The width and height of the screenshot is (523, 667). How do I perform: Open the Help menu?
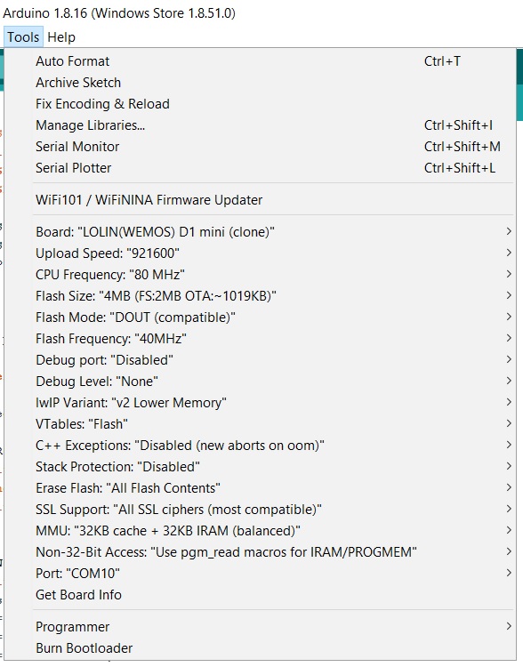pos(61,37)
